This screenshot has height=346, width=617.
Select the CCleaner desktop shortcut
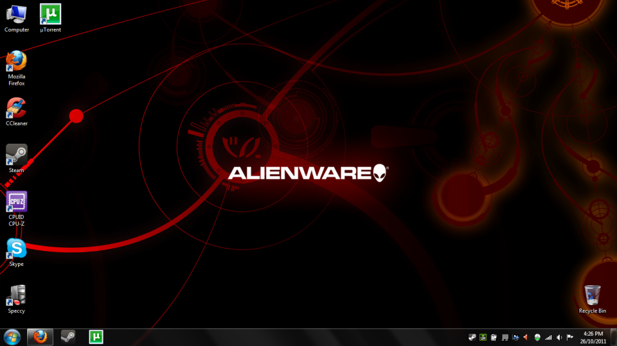(16, 112)
